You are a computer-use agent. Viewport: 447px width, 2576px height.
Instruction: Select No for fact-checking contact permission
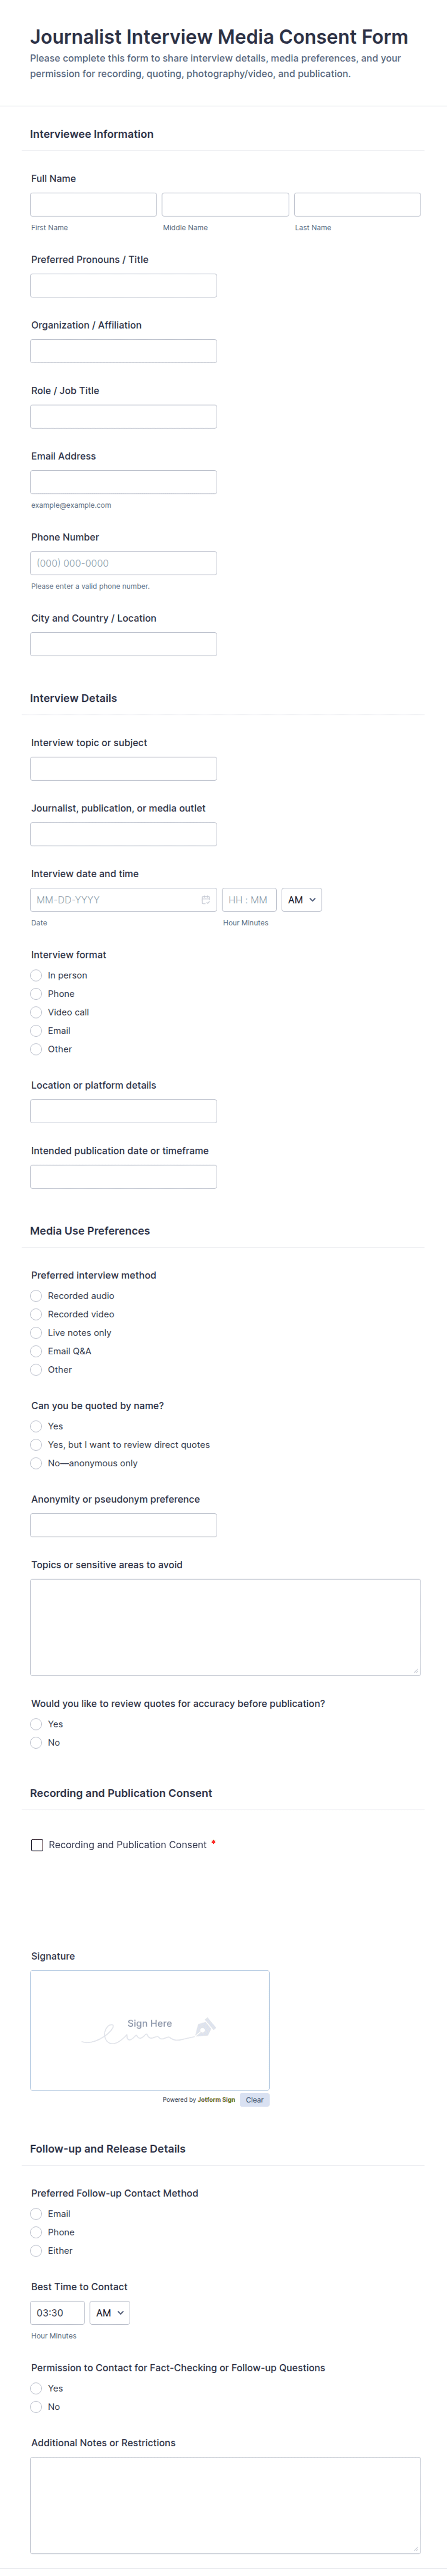coord(36,2407)
